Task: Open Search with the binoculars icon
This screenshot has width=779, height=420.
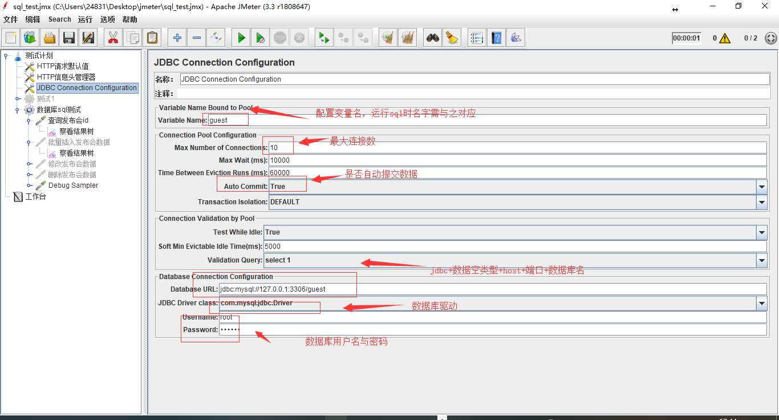Action: click(433, 38)
